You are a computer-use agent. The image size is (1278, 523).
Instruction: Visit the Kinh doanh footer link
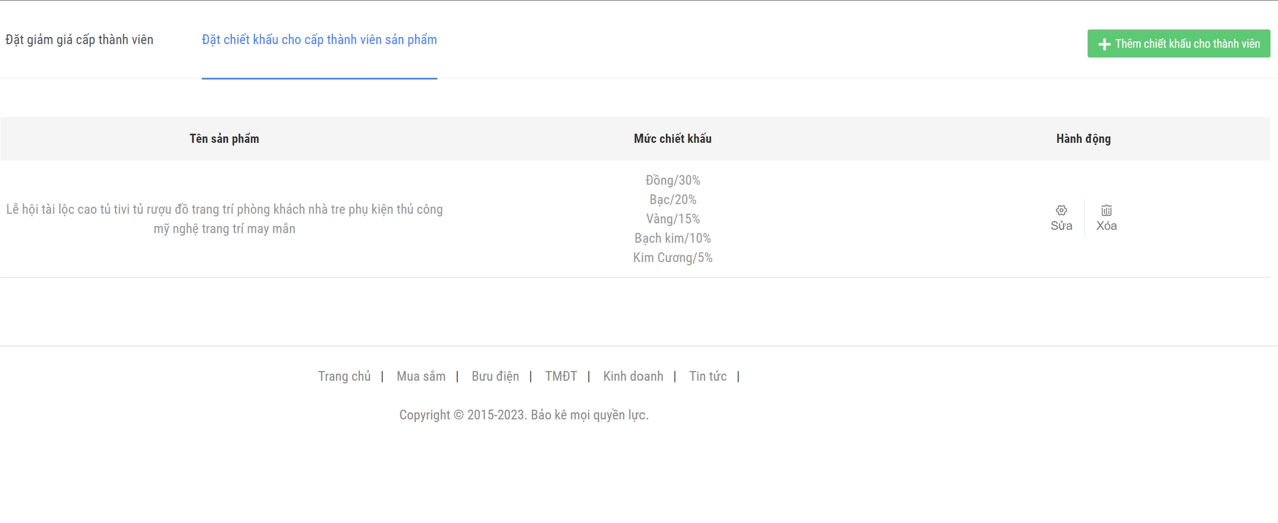coord(633,376)
